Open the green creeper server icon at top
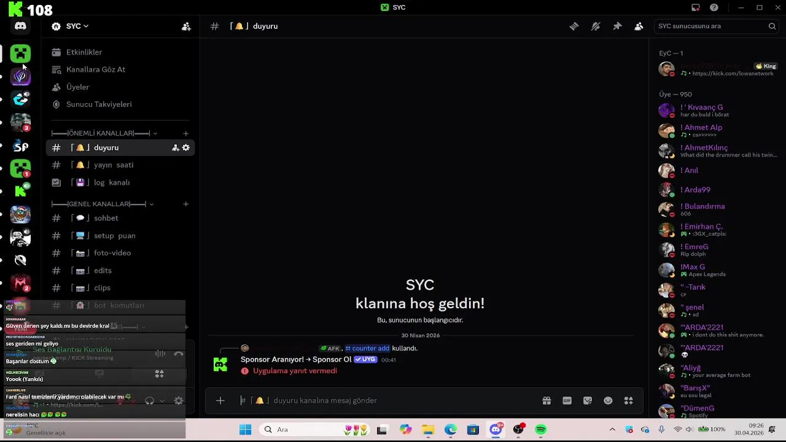Image resolution: width=786 pixels, height=442 pixels. tap(20, 54)
